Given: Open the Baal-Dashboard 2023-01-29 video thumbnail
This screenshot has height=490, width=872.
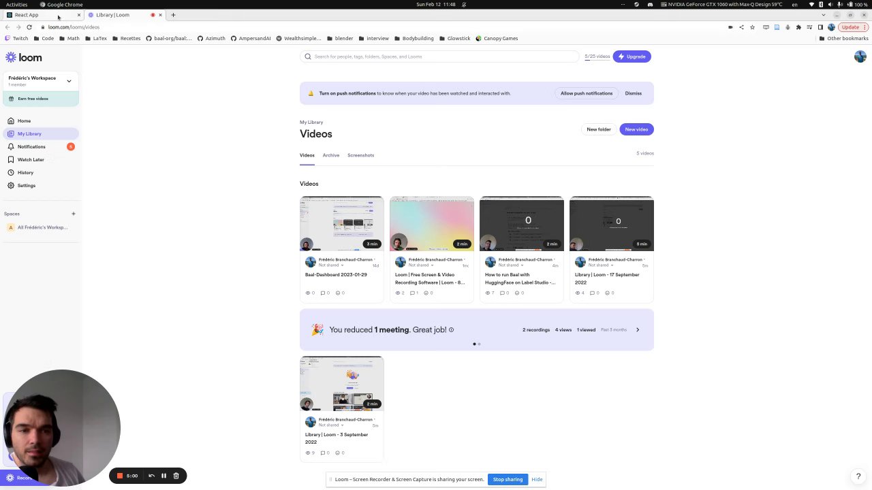Looking at the screenshot, I should tap(342, 224).
